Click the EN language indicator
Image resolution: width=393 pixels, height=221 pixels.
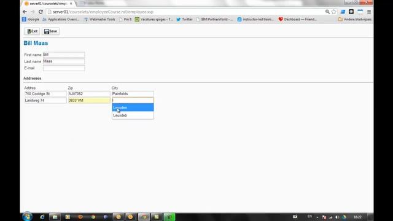click(309, 217)
